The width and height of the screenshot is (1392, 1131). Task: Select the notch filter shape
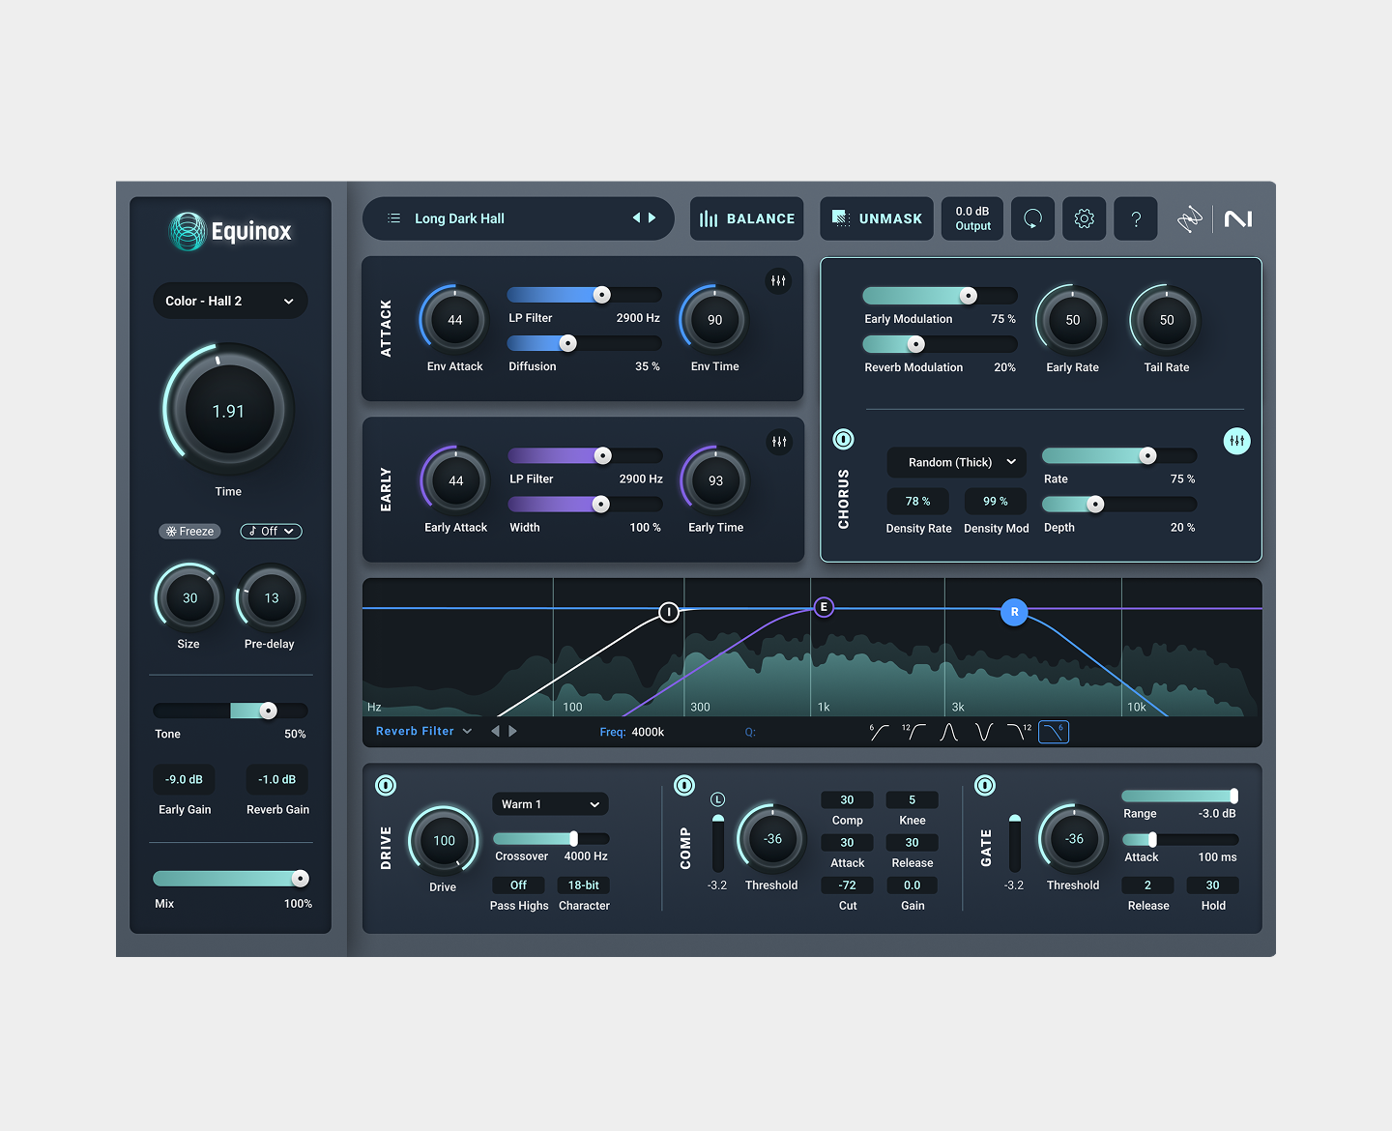coord(984,732)
